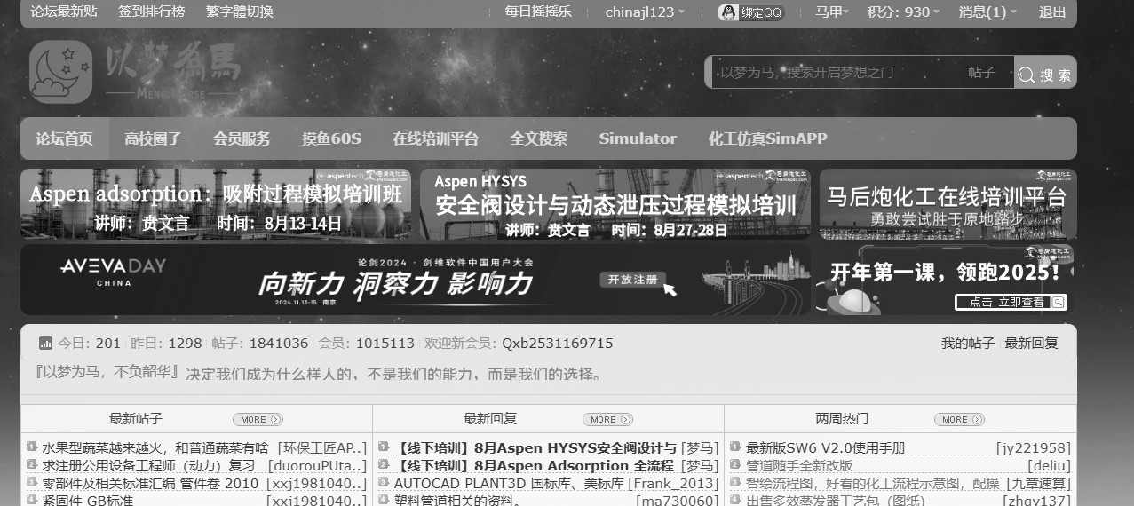Click post icon beside 8月Aspen HYSYS安全阀设计
Image resolution: width=1134 pixels, height=506 pixels.
pyautogui.click(x=384, y=447)
